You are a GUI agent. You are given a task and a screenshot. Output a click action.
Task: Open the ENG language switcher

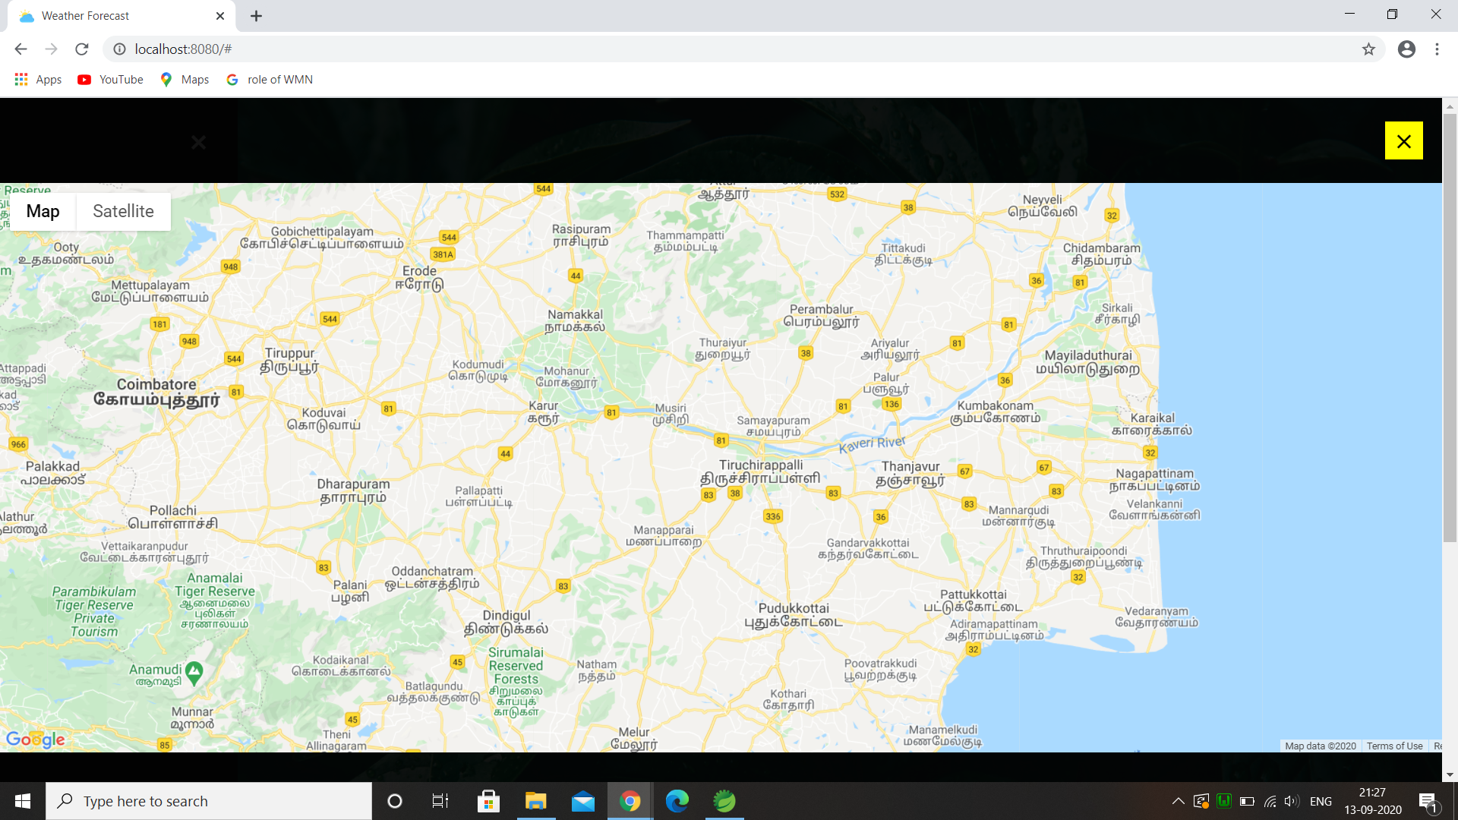1321,800
